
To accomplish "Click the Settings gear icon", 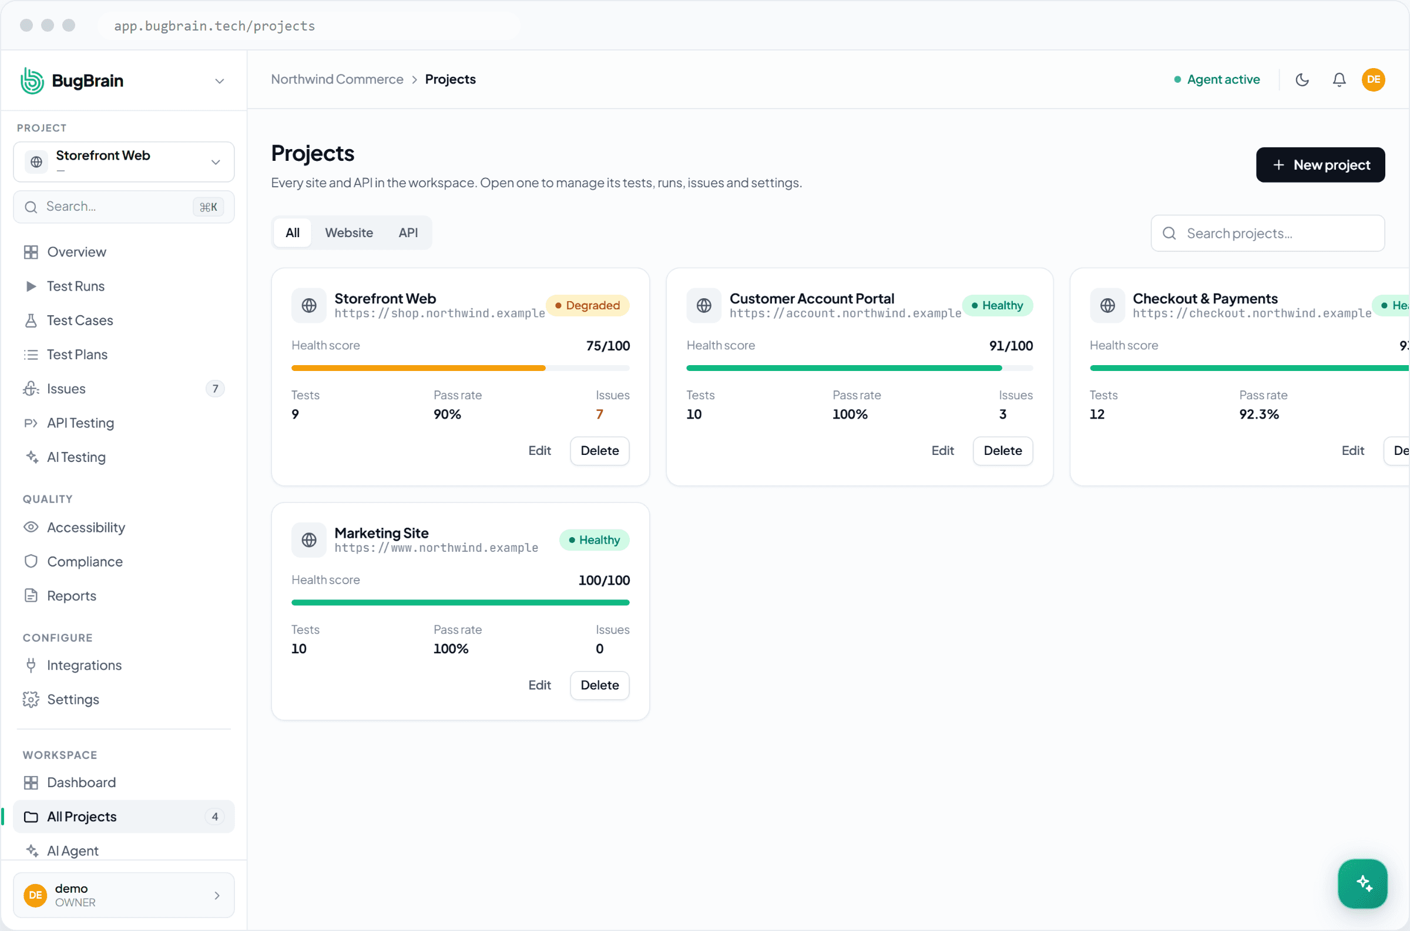I will coord(31,700).
